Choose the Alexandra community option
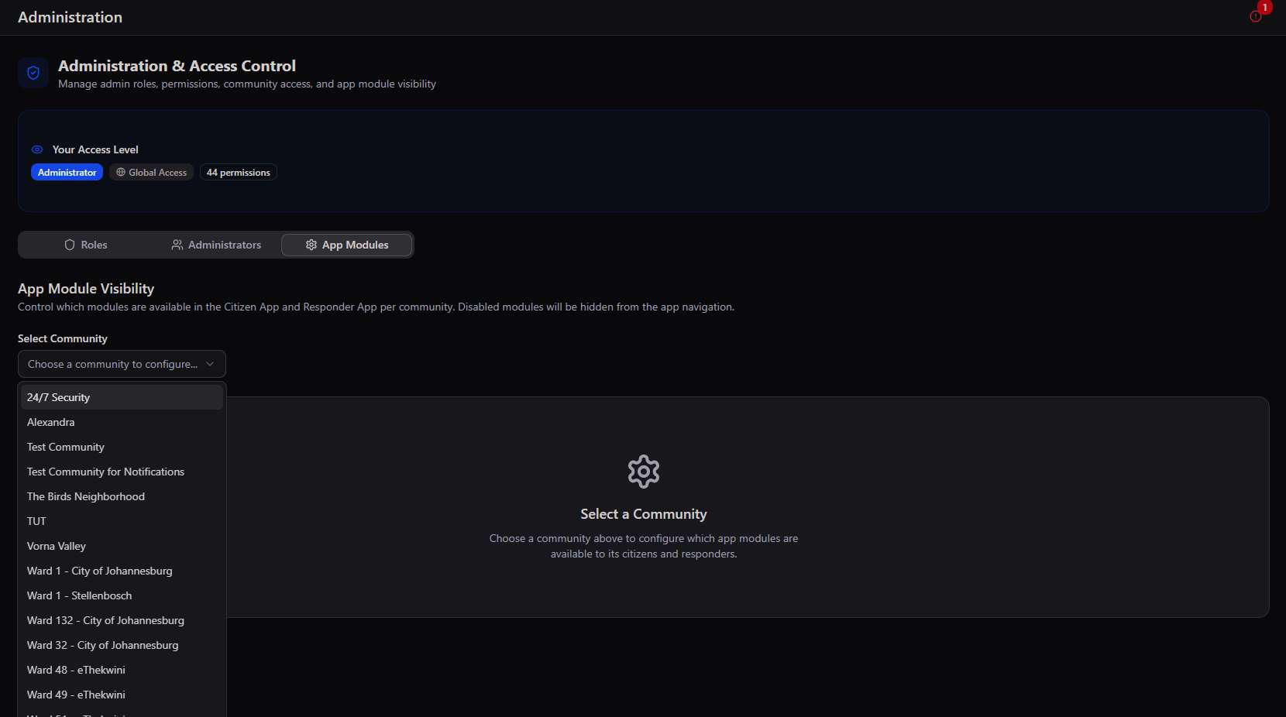This screenshot has height=717, width=1286. [x=122, y=422]
